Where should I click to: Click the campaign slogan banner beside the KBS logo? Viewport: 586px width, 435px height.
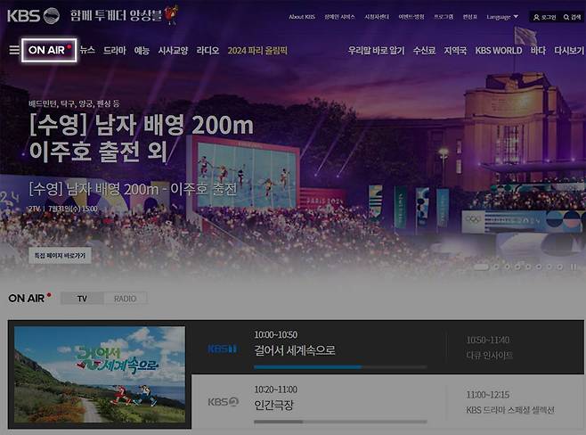pyautogui.click(x=124, y=15)
